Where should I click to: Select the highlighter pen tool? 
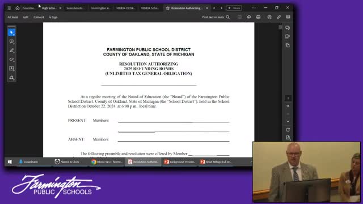tap(11, 50)
